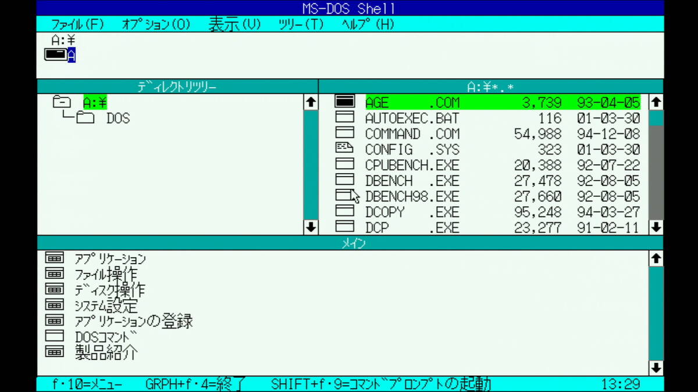Click the AGE.COM file icon
The width and height of the screenshot is (698, 392).
345,102
